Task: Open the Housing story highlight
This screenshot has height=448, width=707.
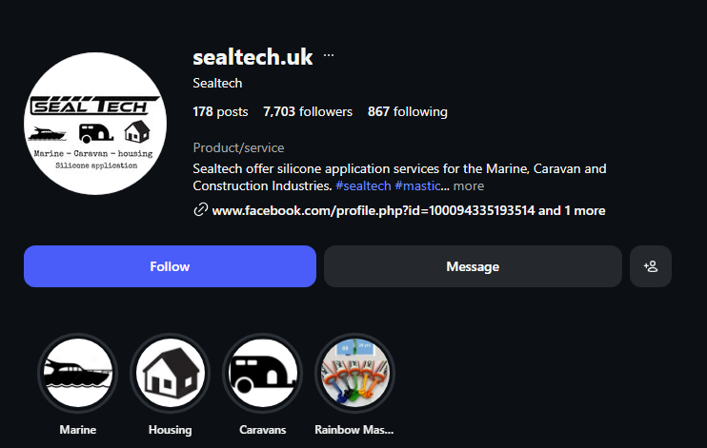Action: coord(170,373)
